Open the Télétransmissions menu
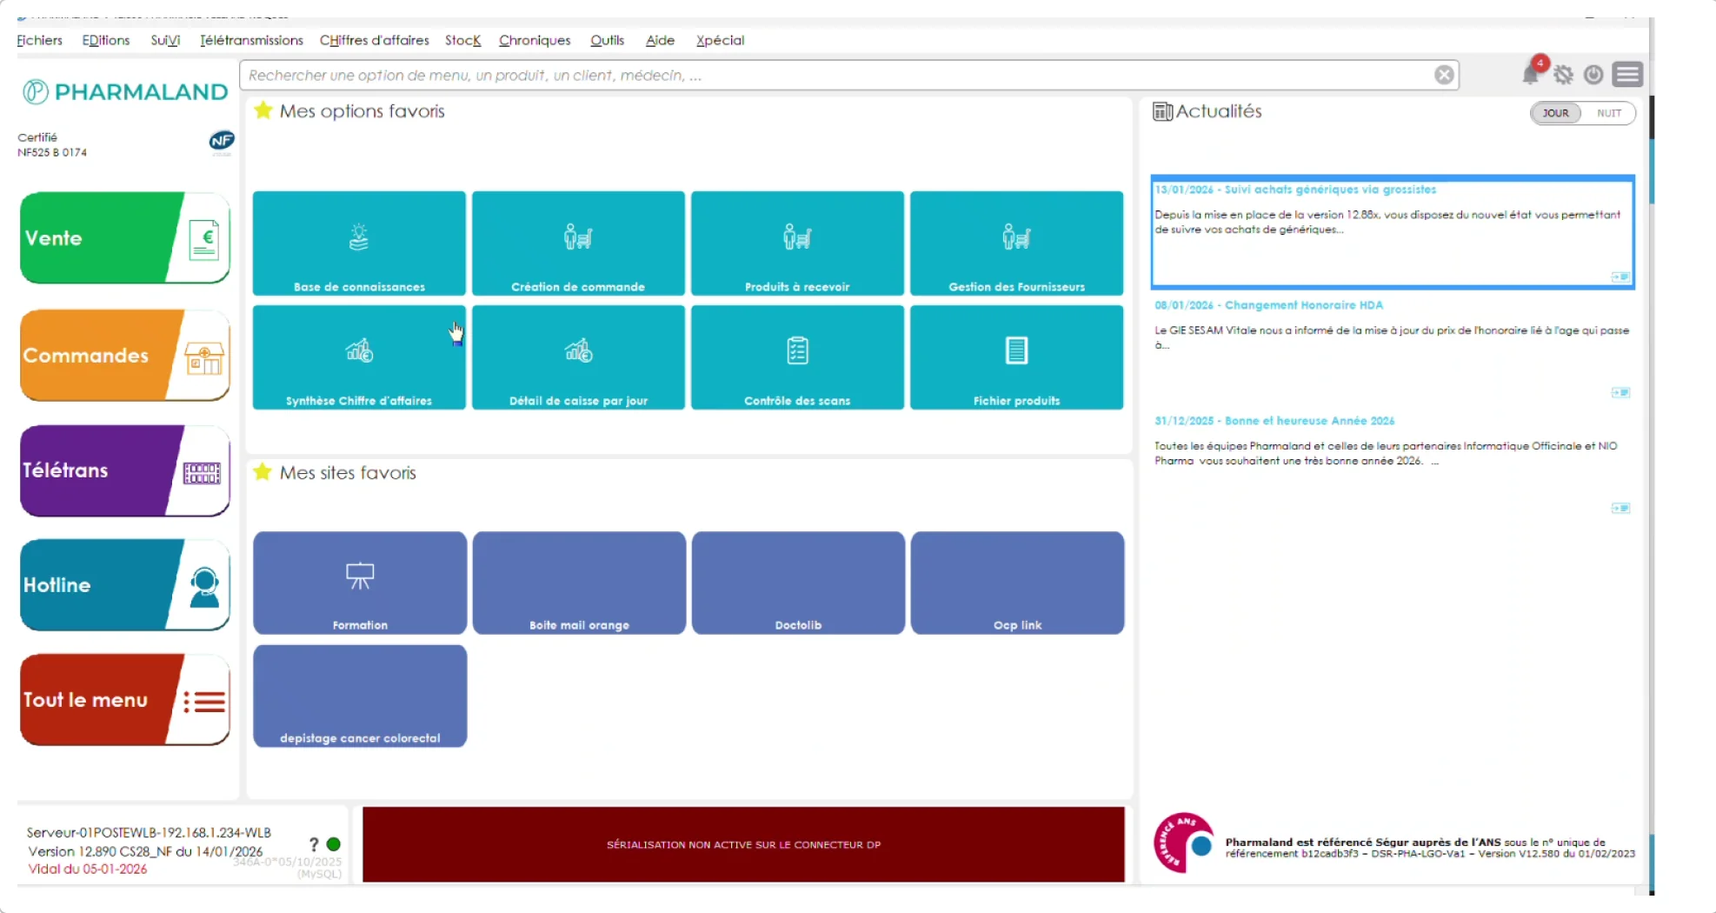 [251, 40]
